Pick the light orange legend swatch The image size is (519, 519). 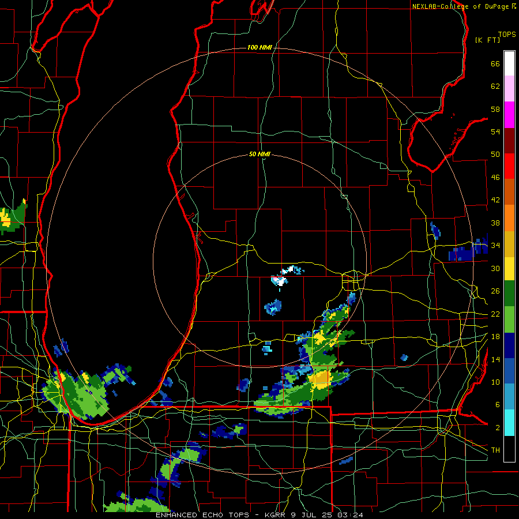pos(509,217)
